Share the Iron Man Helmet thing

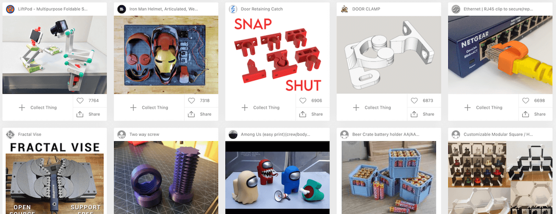200,114
